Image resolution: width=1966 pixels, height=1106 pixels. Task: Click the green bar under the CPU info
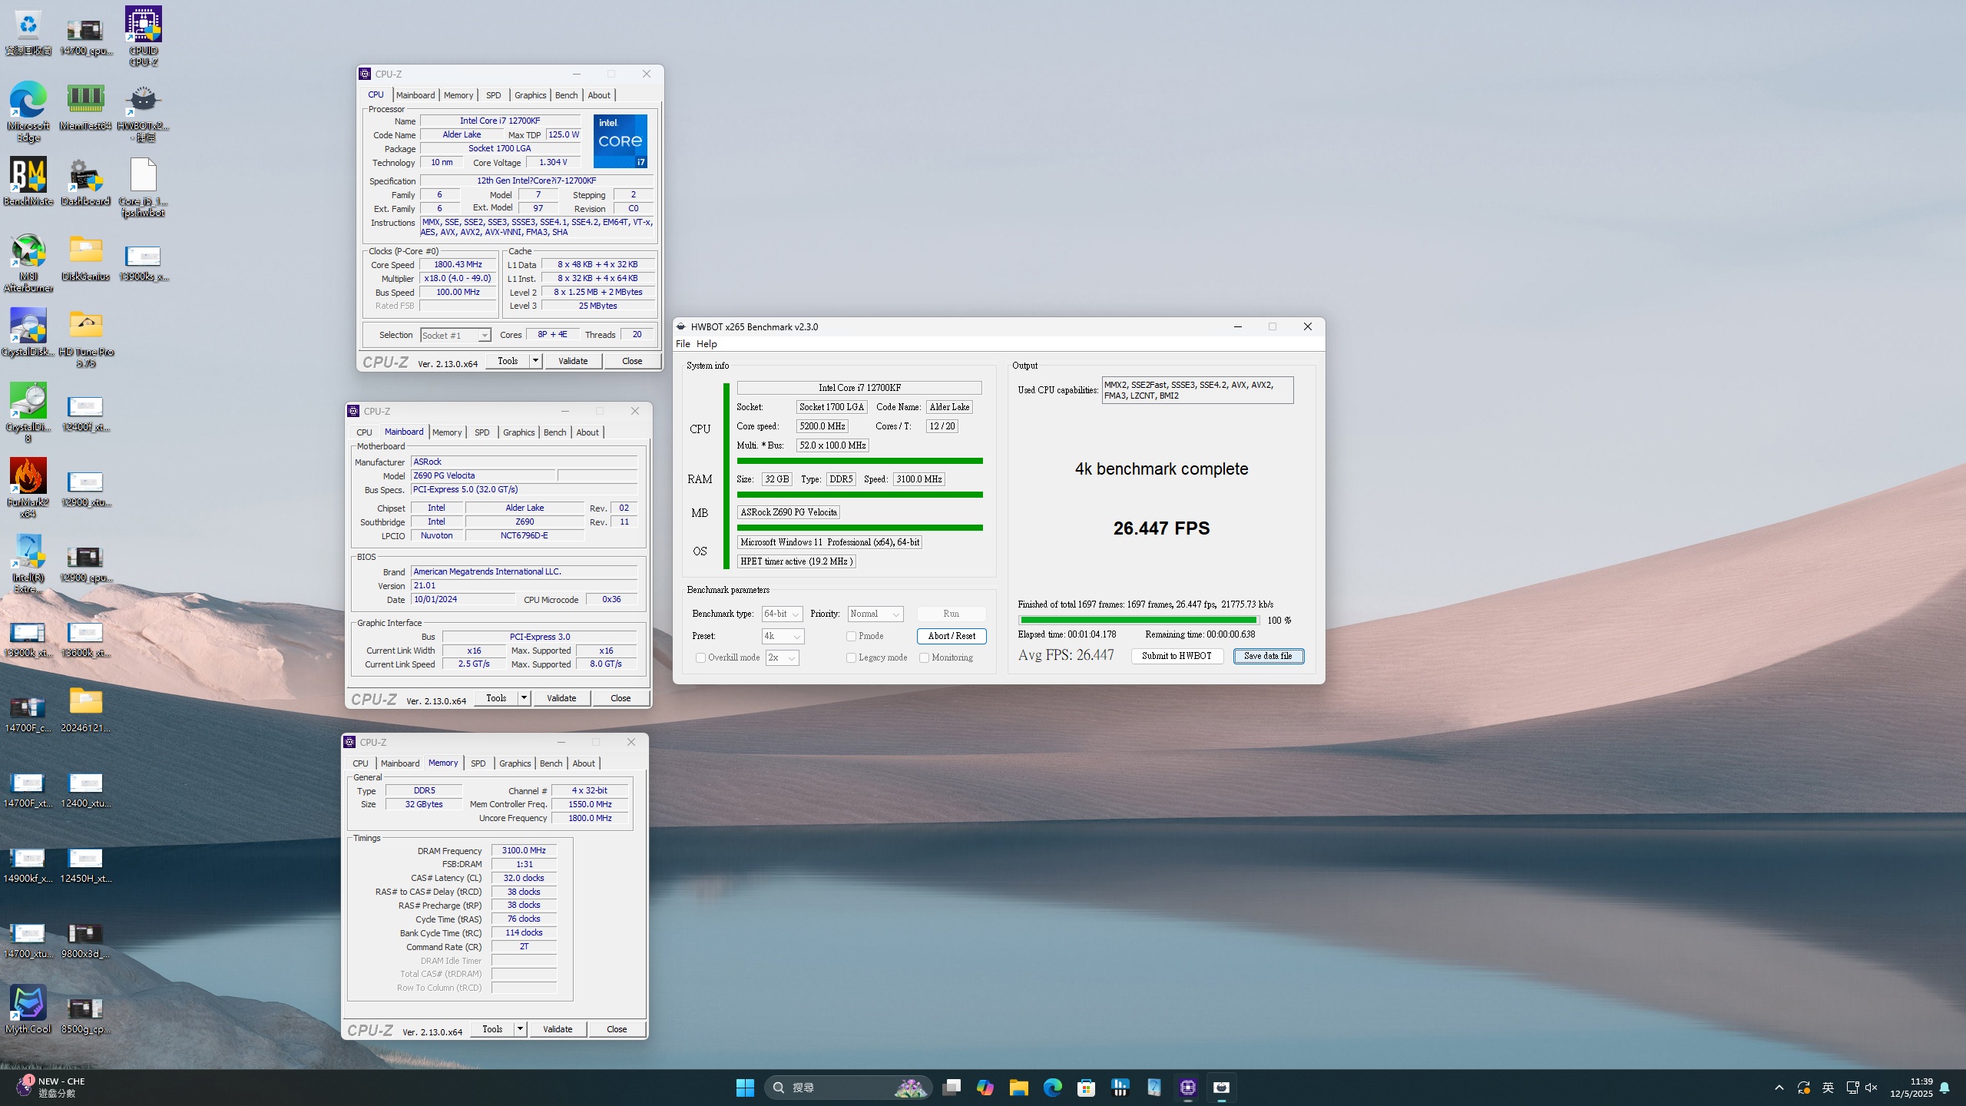[x=859, y=462]
